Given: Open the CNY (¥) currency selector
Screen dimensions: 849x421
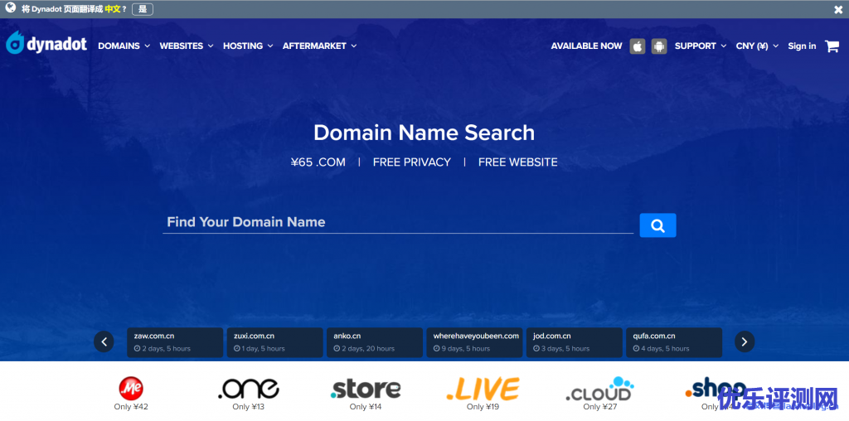Looking at the screenshot, I should tap(757, 46).
